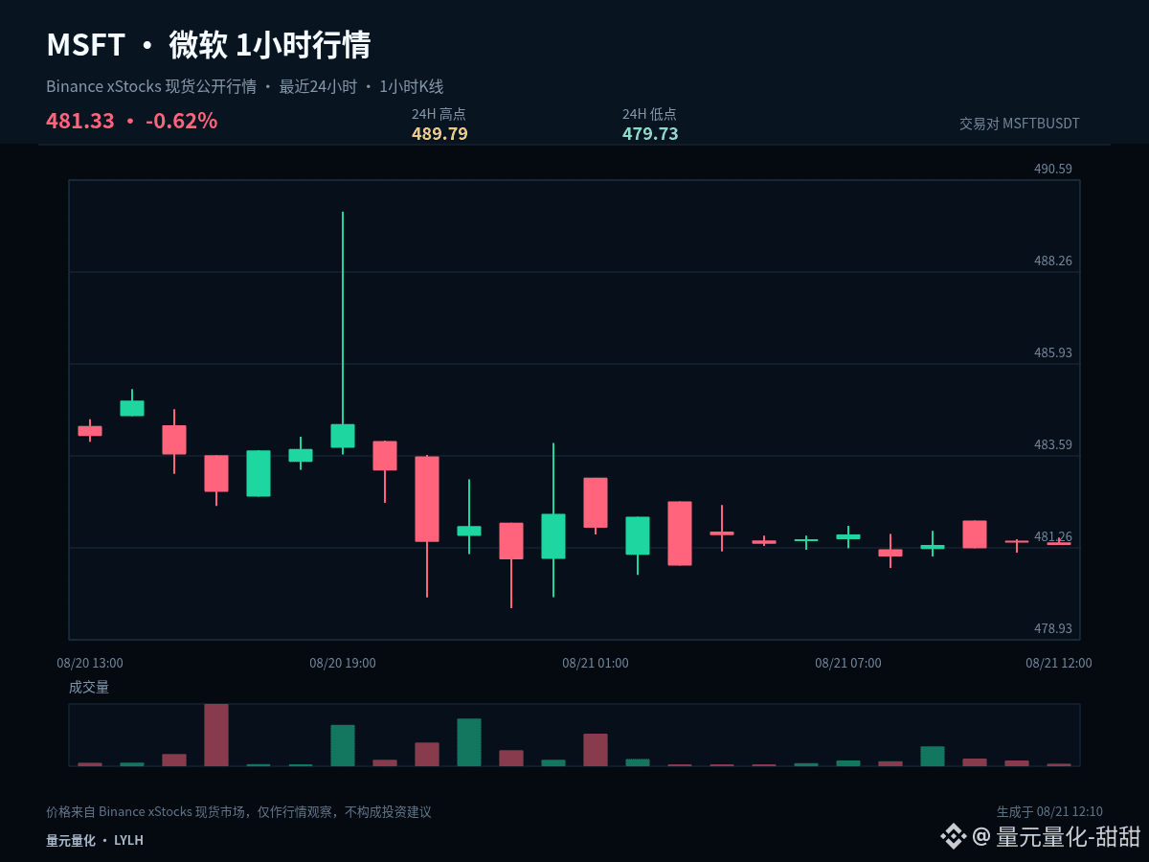Click the tallest green volume bar

pos(469,742)
